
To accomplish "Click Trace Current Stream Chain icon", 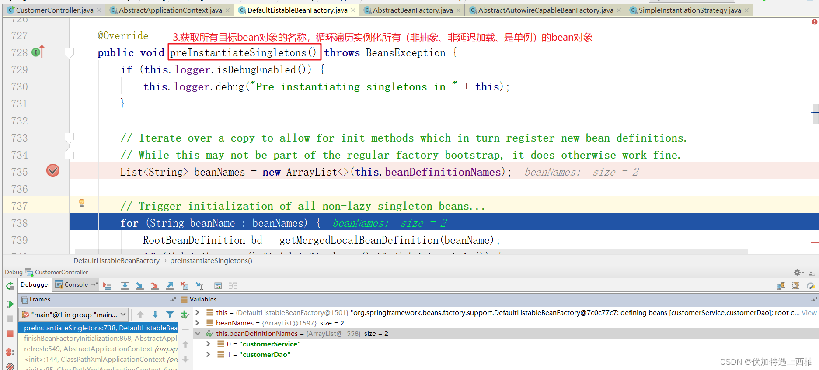I will tap(233, 286).
